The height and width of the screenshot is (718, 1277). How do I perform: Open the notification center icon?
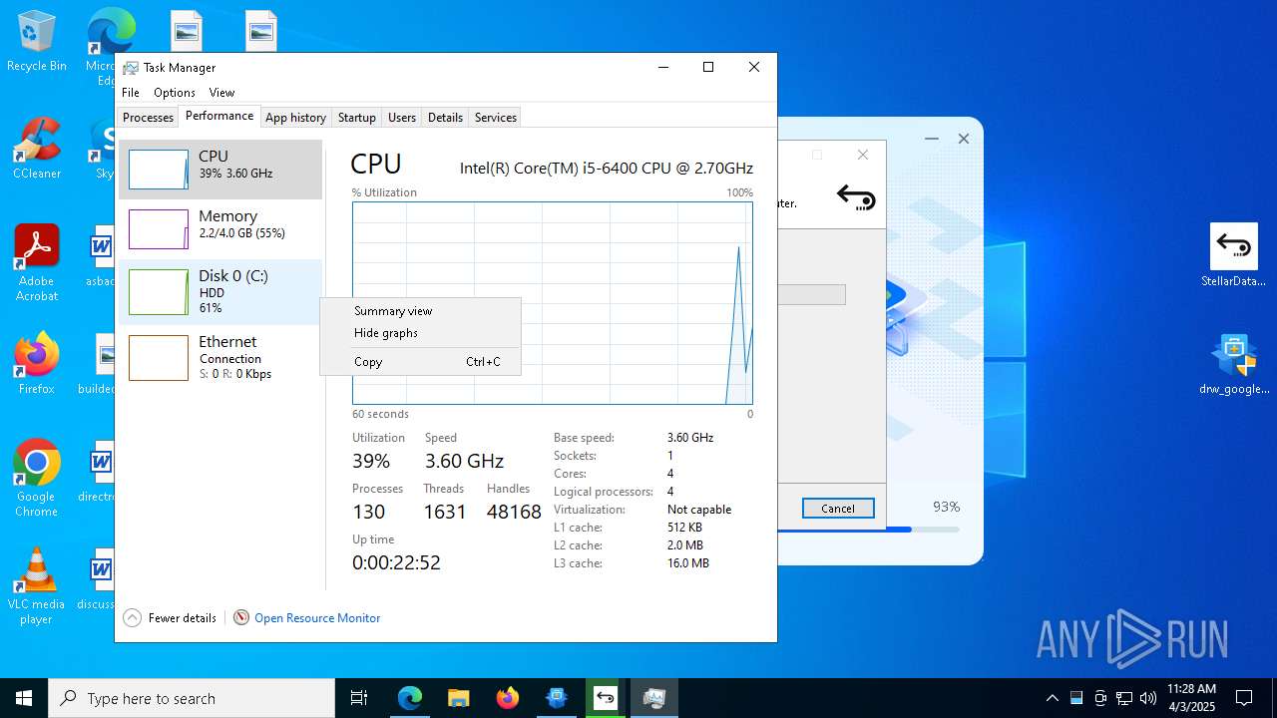pyautogui.click(x=1244, y=698)
